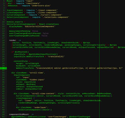125x118 pixels.
Task: Click componentDidMount method name on line 50
Action: click(x=19, y=114)
